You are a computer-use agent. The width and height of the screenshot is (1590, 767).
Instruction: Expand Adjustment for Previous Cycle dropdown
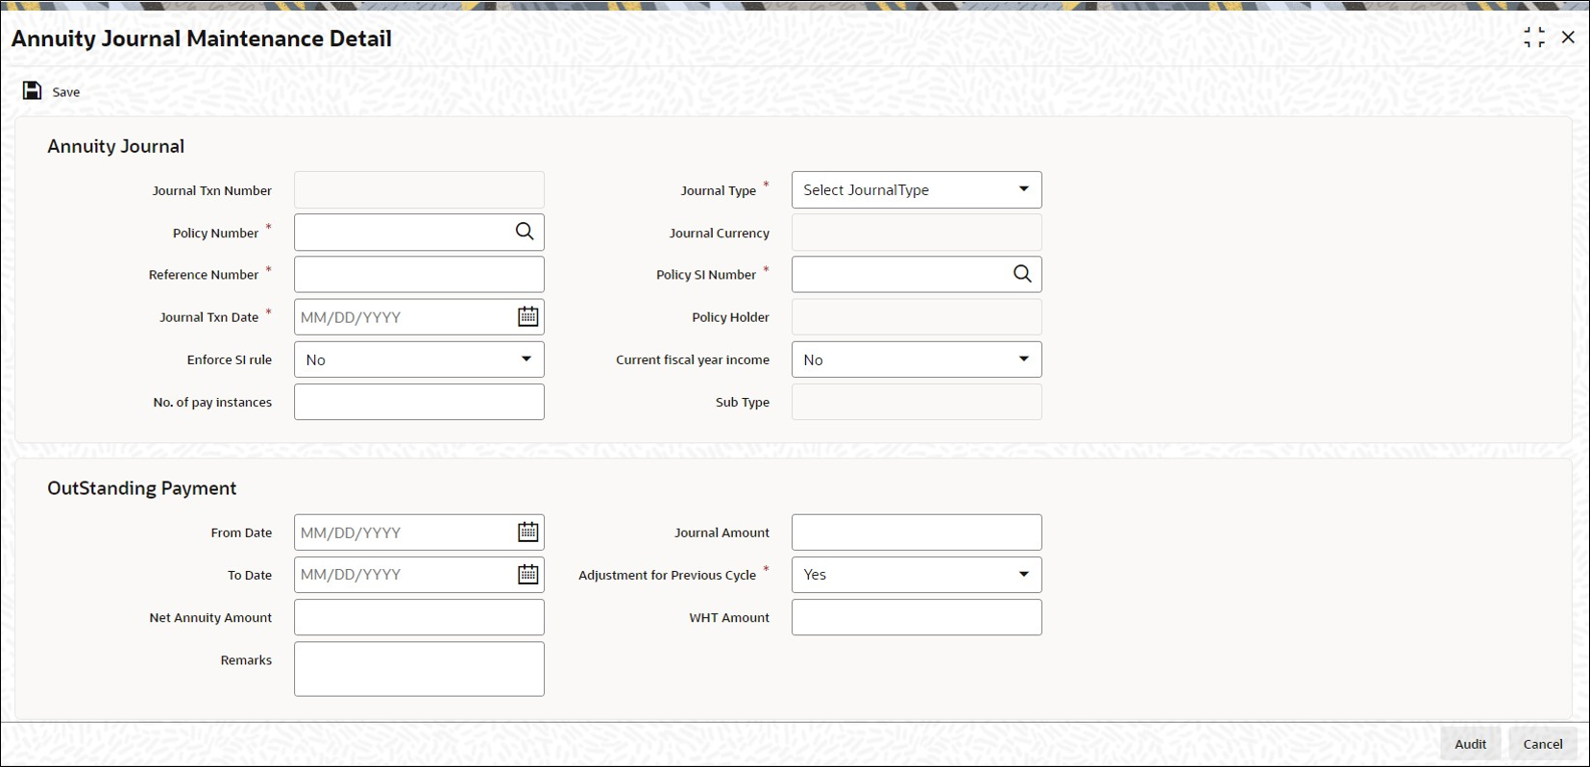[917, 575]
